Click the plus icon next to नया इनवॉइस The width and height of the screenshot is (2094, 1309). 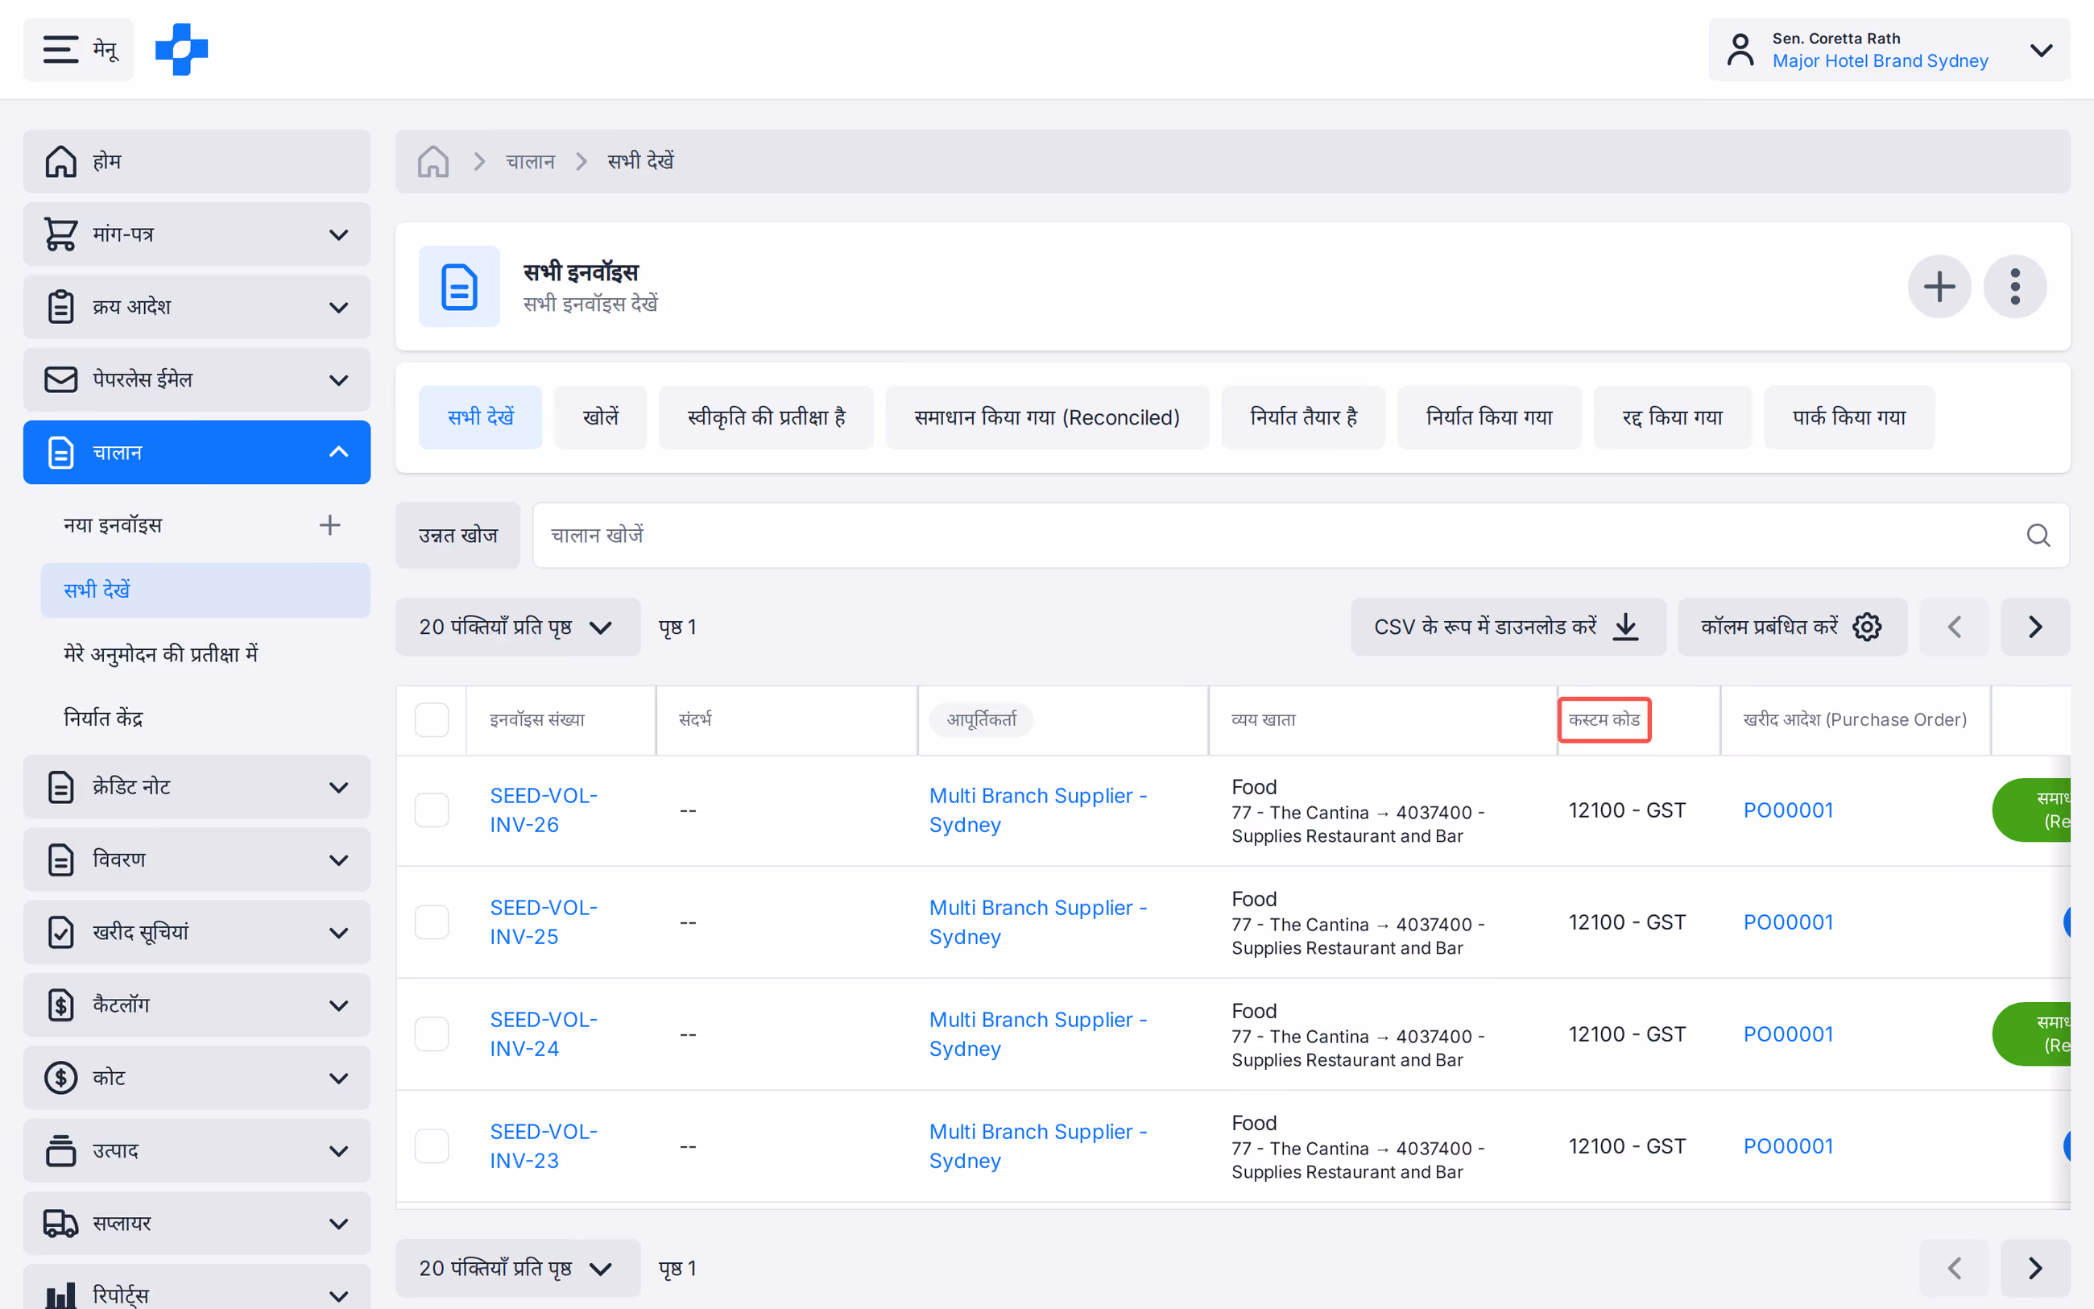329,524
